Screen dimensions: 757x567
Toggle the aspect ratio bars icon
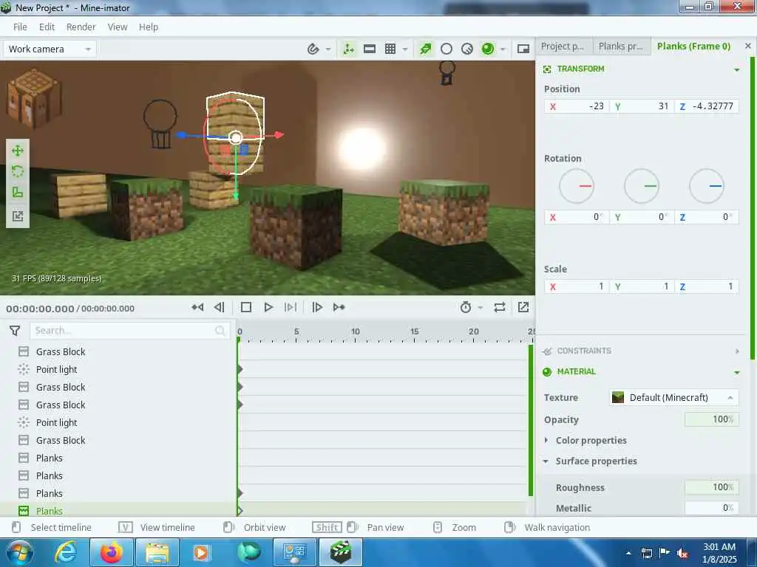(x=370, y=49)
